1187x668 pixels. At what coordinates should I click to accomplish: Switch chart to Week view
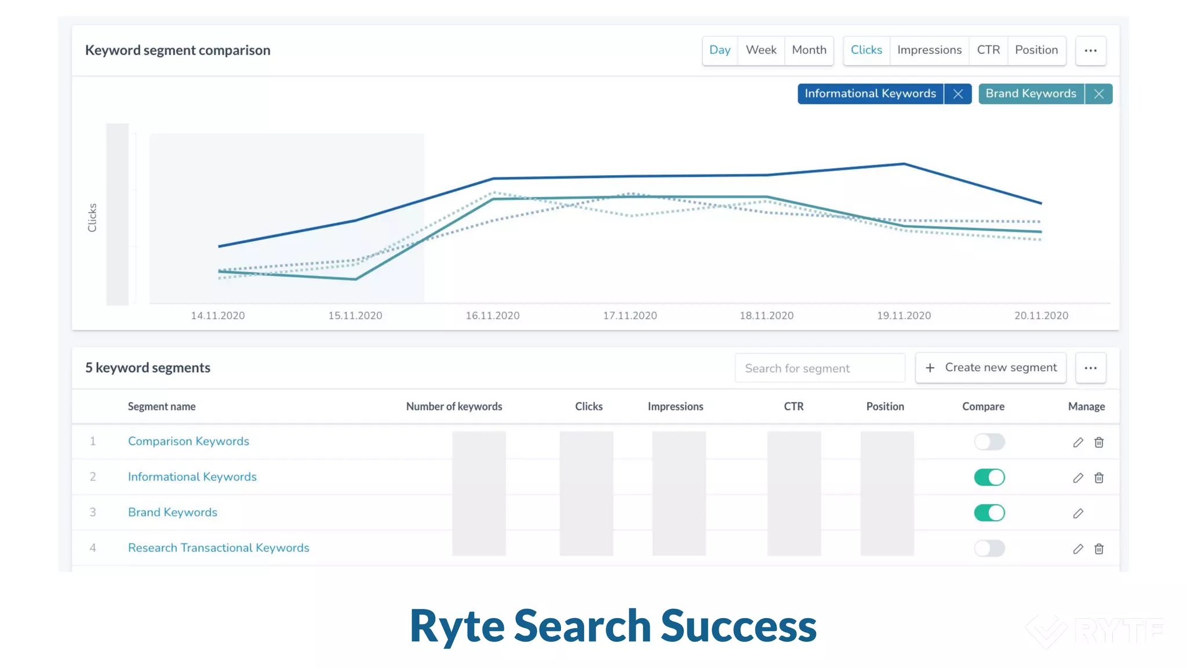click(x=761, y=50)
